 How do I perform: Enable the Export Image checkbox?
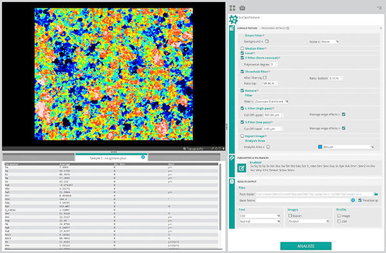(243, 136)
